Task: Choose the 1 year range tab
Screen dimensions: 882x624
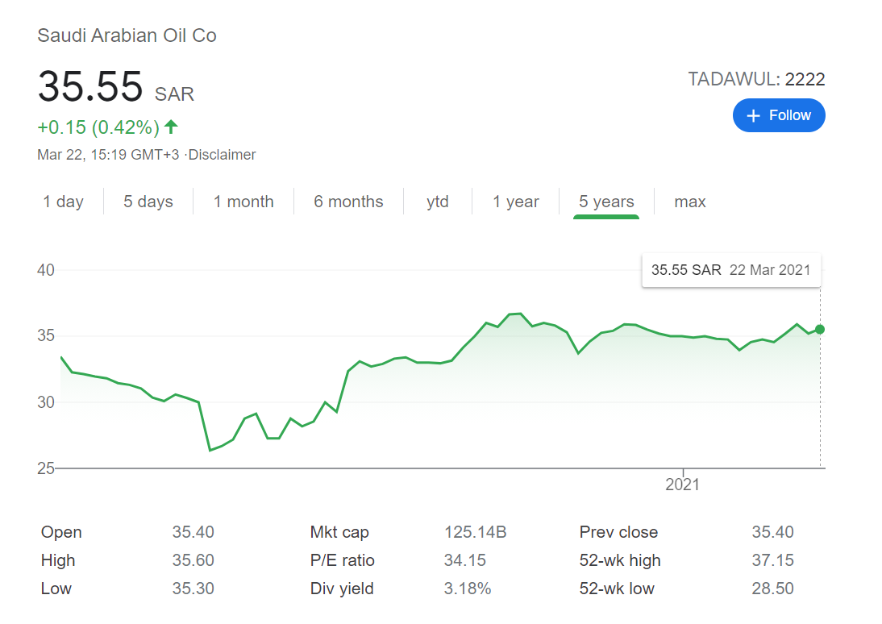Action: 516,202
